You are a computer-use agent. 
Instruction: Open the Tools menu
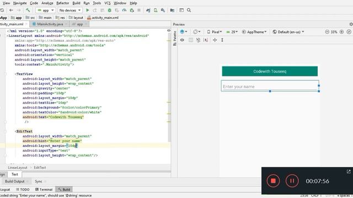pos(97,3)
